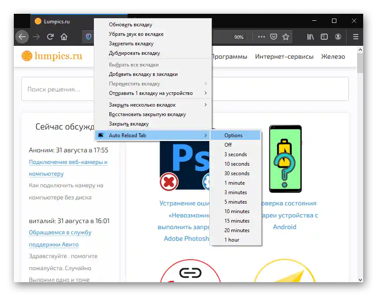
Task: Expand Отправить 1 вкладку на устройство submenu
Action: pyautogui.click(x=153, y=93)
